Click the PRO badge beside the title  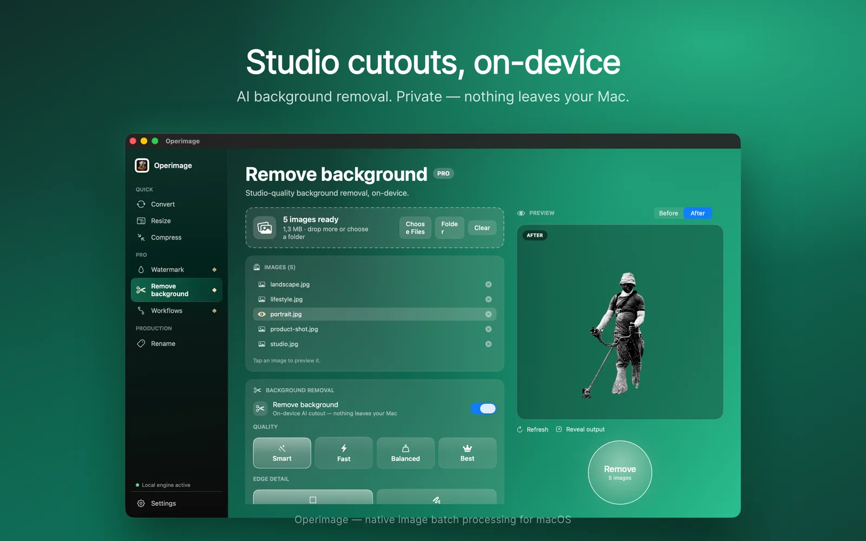click(x=443, y=174)
